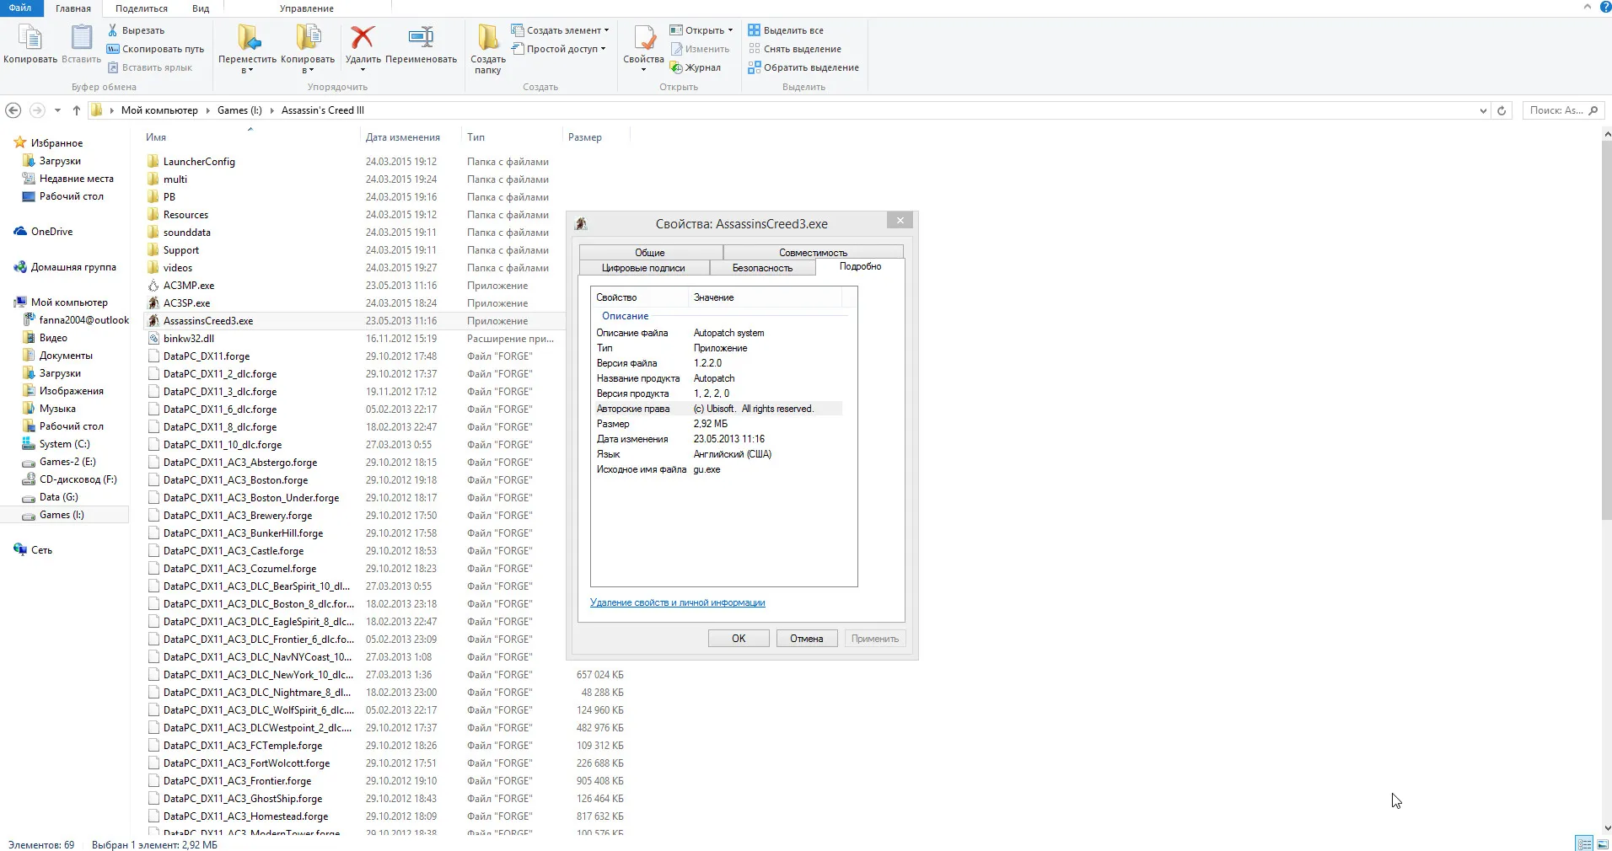
Task: Select CD-дисковод (F:) drive
Action: [78, 479]
